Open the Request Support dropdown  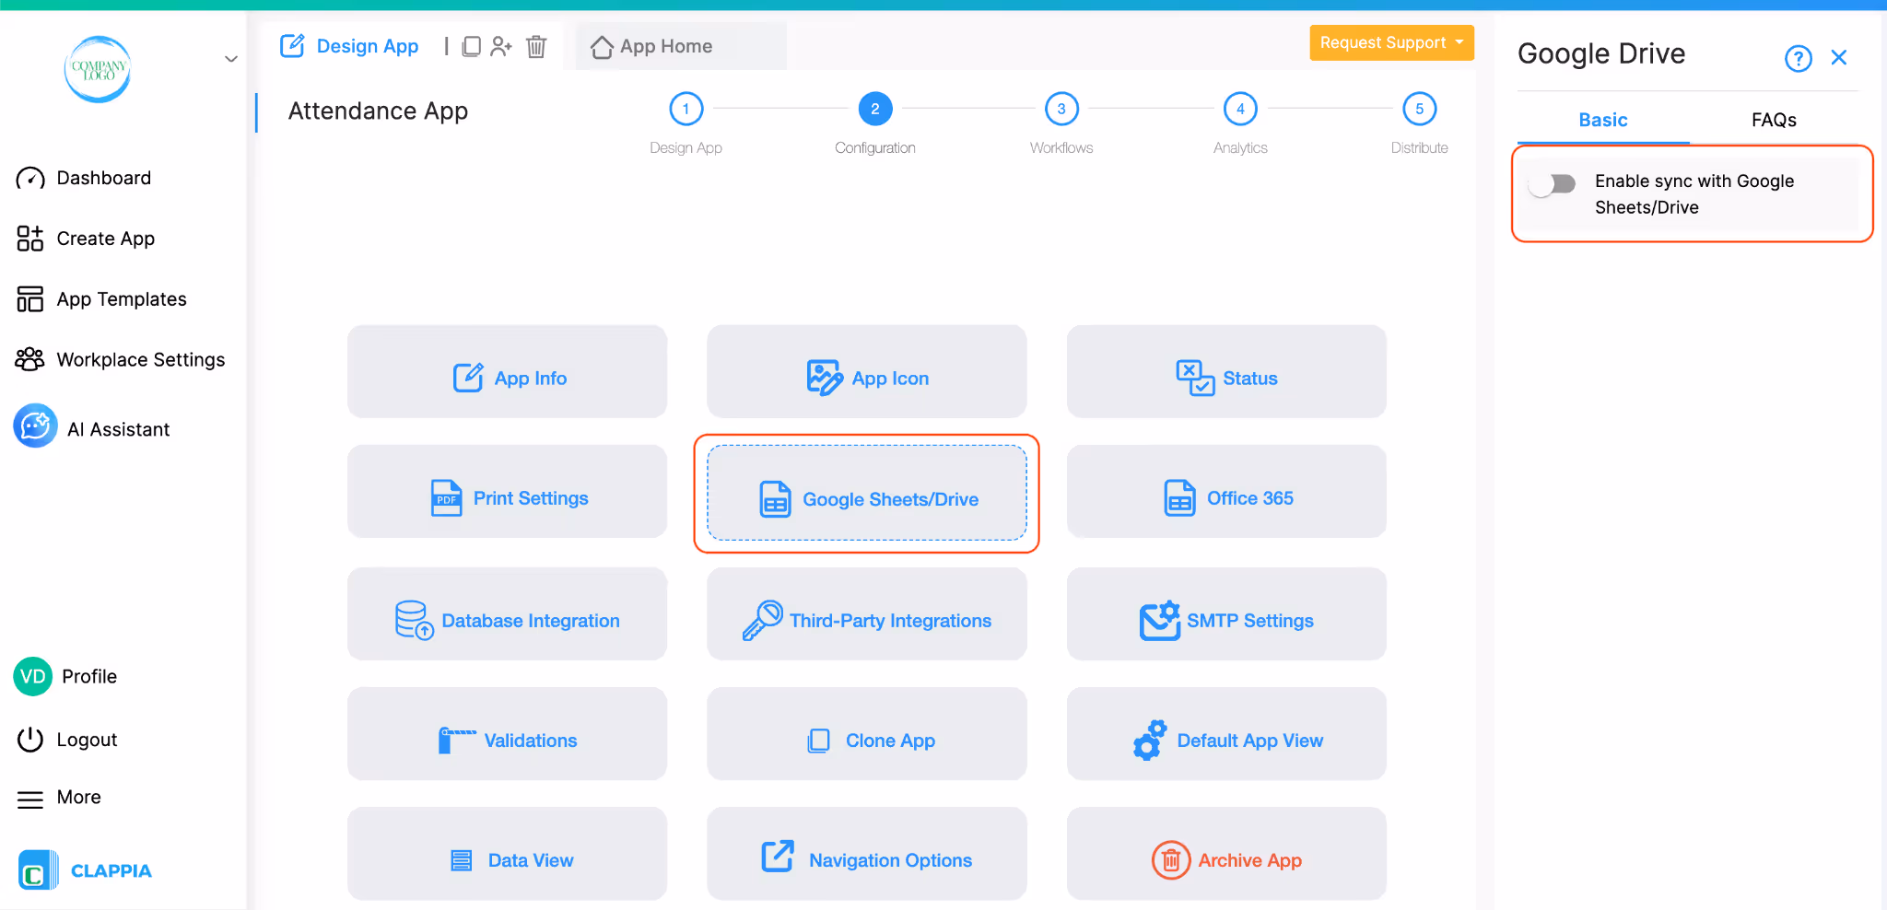pyautogui.click(x=1391, y=42)
